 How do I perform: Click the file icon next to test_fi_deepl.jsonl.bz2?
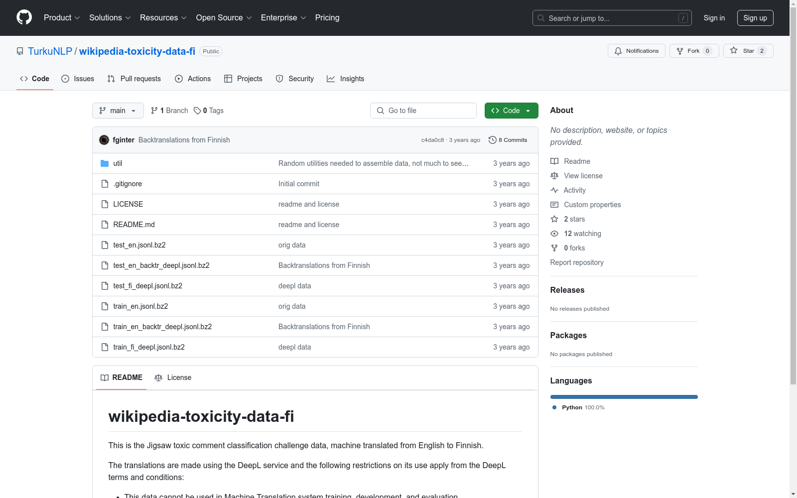(x=105, y=286)
